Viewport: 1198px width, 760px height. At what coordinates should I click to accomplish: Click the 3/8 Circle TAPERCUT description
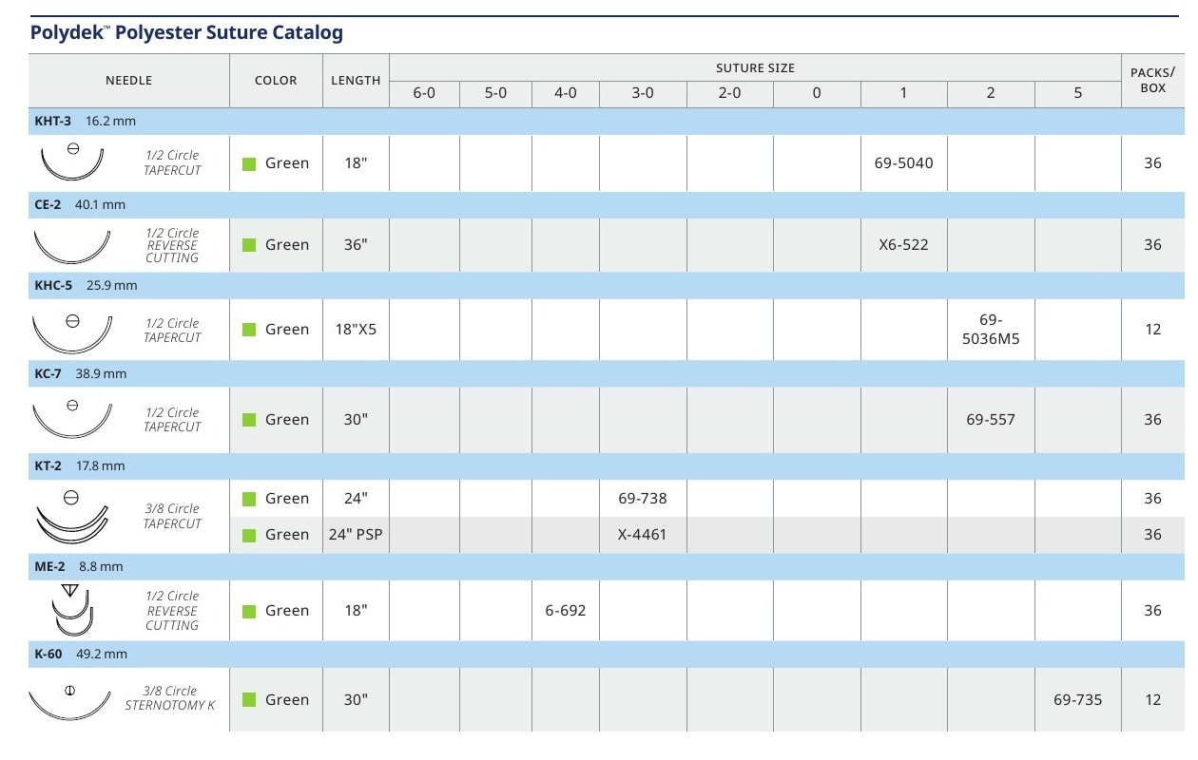coord(172,517)
